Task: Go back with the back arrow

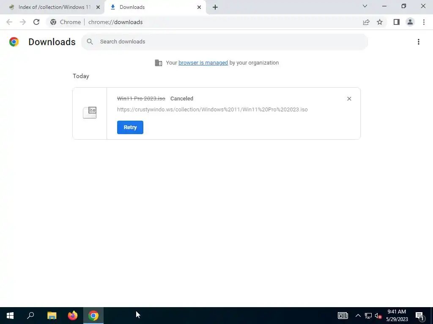Action: tap(9, 22)
